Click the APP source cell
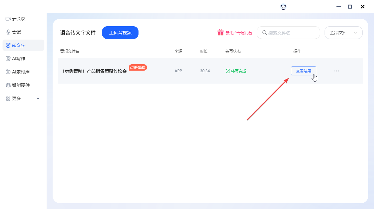 point(178,71)
